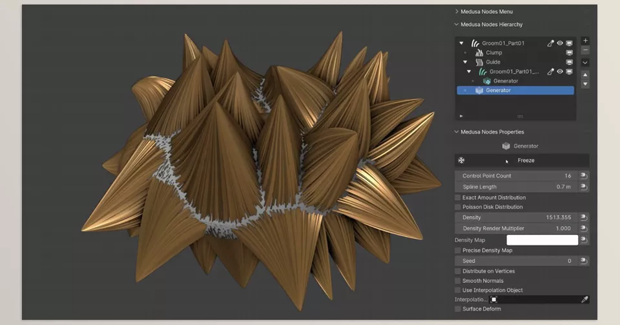Click the plus icon beside hierarchy list
Viewport: 620px width, 325px height.
tap(585, 40)
